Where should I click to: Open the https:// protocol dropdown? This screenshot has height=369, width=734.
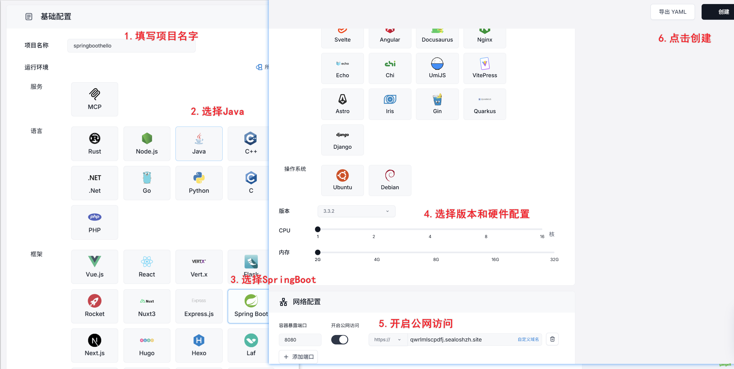point(387,340)
